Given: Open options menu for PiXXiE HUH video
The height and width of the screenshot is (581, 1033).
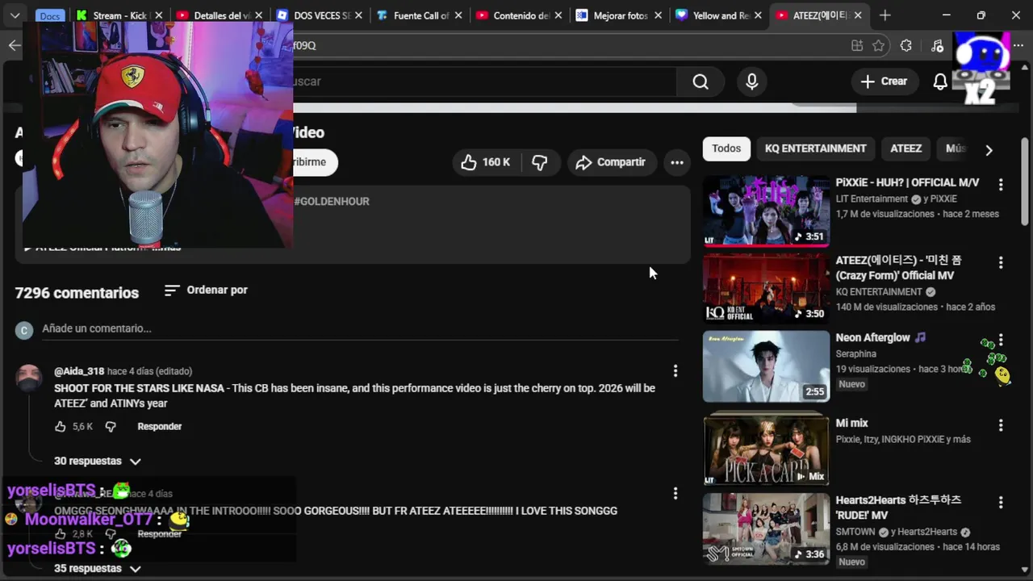Looking at the screenshot, I should [1001, 185].
